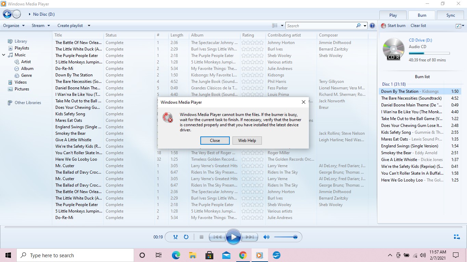The height and width of the screenshot is (262, 467).
Task: Click the Web Help button
Action: coord(247,141)
